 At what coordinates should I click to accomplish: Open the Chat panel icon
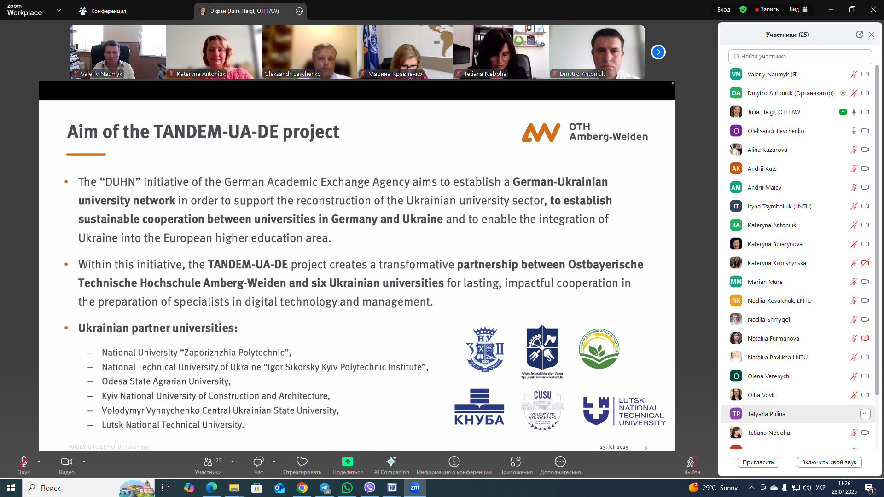[x=258, y=462]
